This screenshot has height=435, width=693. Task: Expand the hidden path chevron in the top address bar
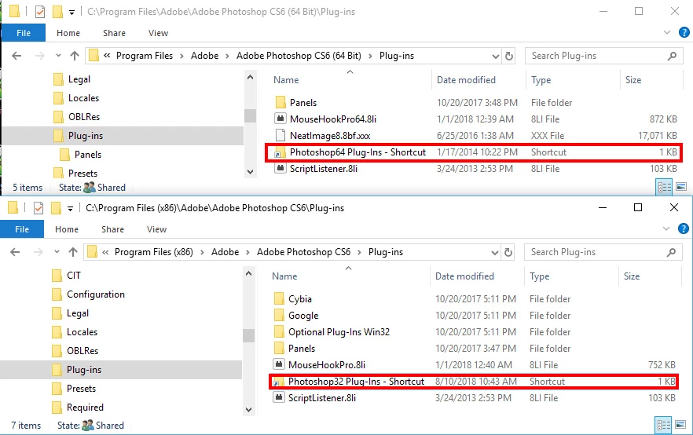(x=107, y=56)
